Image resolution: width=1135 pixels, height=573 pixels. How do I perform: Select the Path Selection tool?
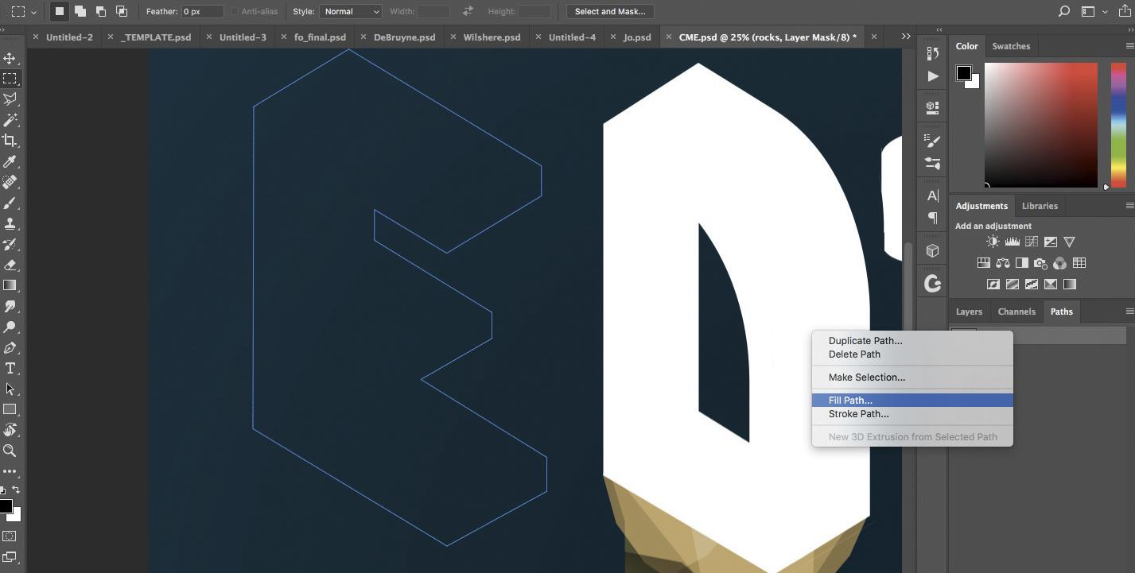[x=10, y=389]
